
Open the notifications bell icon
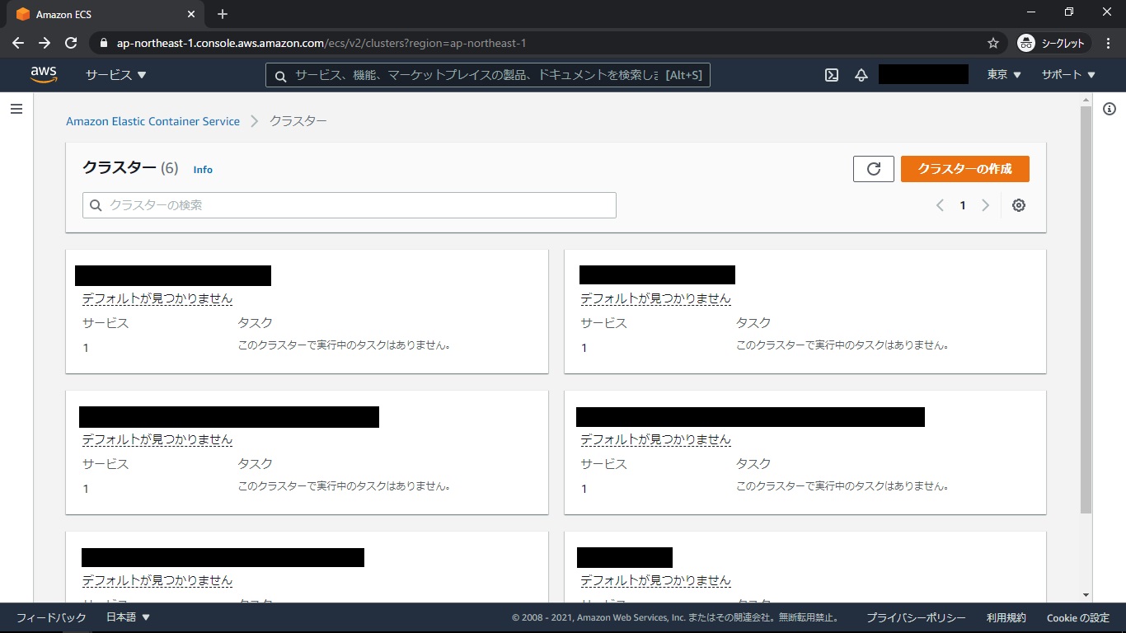coord(861,75)
